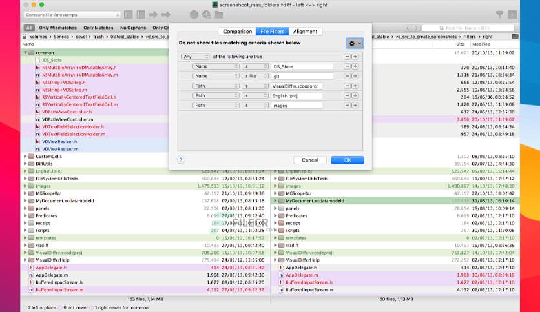The height and width of the screenshot is (312, 540).
Task: Click the folder icon in the main toolbar
Action: point(219,15)
